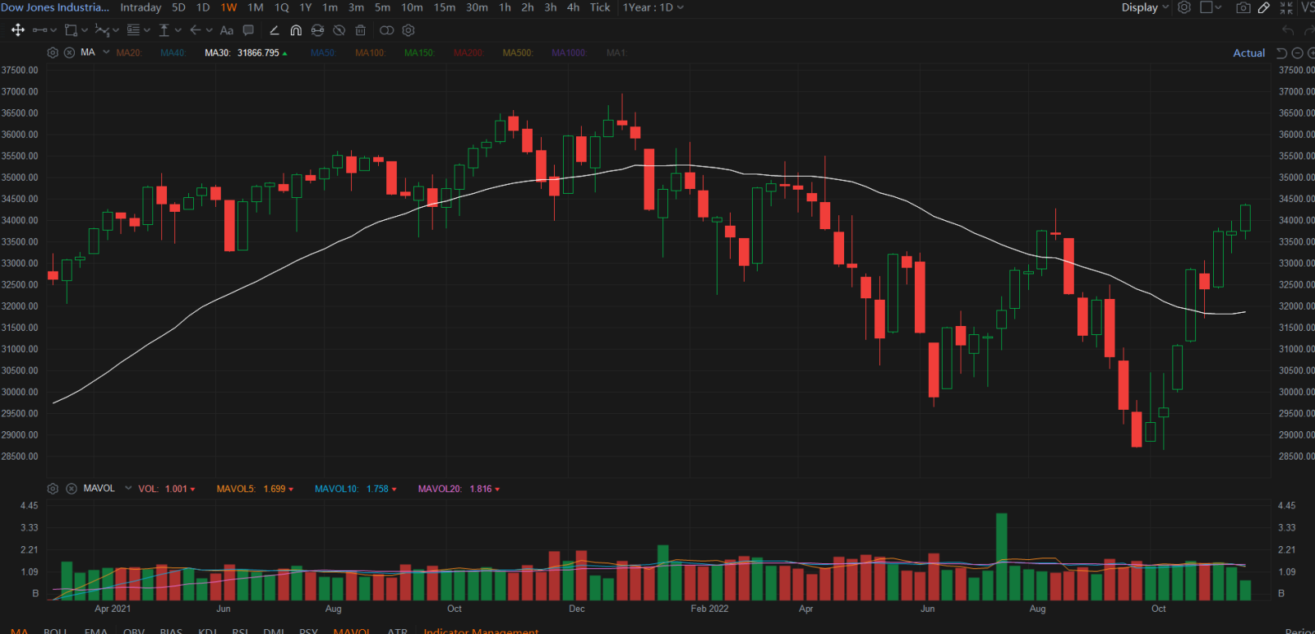This screenshot has width=1315, height=634.
Task: Expand Fibonacci tool options arrow
Action: 147,30
